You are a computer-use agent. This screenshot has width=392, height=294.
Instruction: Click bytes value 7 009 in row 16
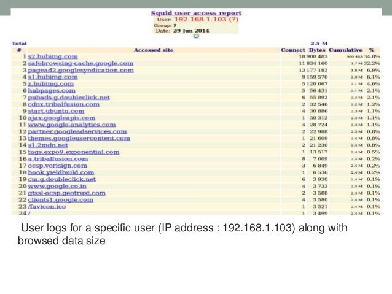(x=320, y=159)
